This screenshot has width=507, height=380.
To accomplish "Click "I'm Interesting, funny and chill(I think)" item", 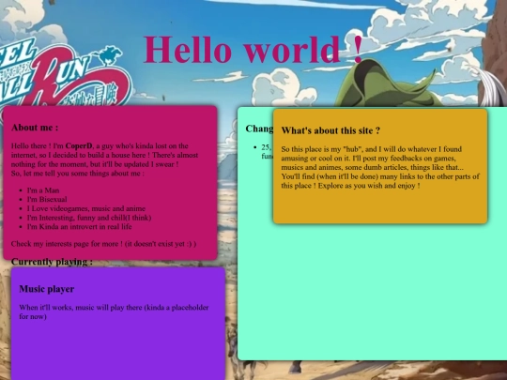I will pos(89,218).
